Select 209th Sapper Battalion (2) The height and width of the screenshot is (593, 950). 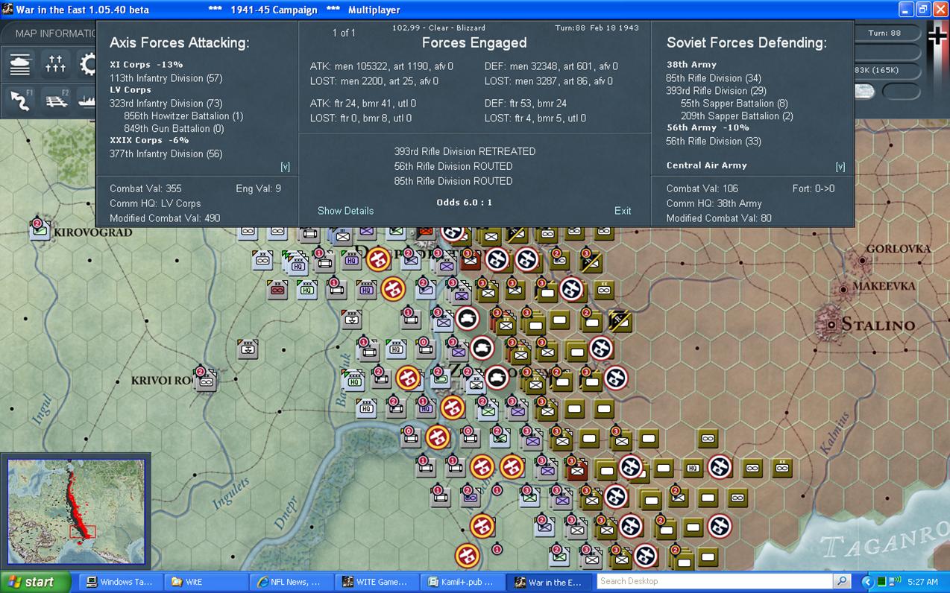tap(737, 116)
